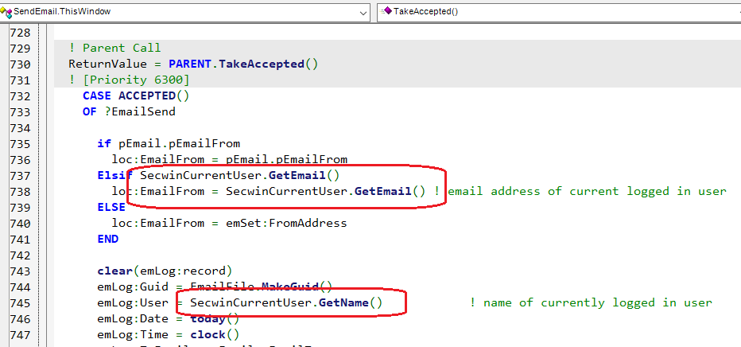Click the class icon beside SendEmail.ThisWindow
Screen dimensions: 741x347
pyautogui.click(x=7, y=12)
